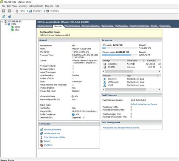The width and height of the screenshot is (179, 161).
Task: Click the Shutdown link
Action: click(48, 145)
